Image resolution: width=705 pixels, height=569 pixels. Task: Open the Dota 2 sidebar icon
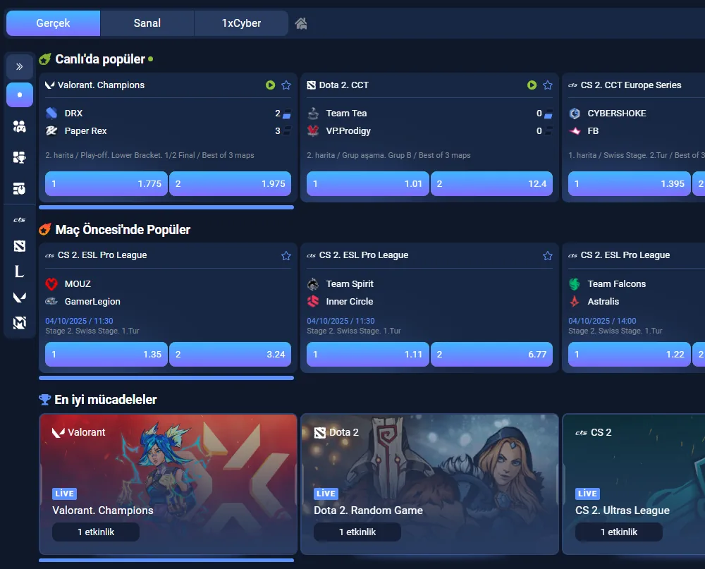tap(19, 246)
